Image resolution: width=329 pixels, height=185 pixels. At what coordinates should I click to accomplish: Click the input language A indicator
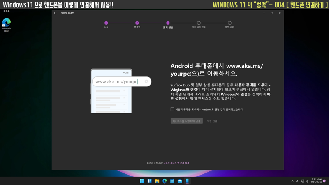click(x=297, y=181)
